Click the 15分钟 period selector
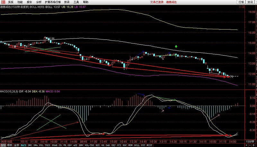Viewport: 257px width, 147px height. click(250, 142)
